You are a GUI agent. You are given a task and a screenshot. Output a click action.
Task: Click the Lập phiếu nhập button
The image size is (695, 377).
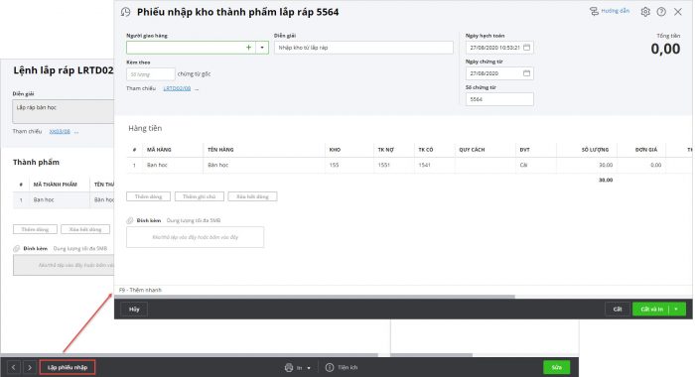[x=68, y=367]
